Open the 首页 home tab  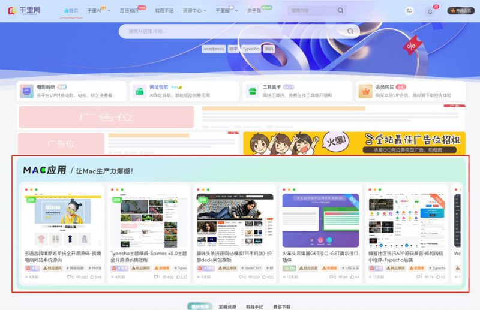tap(71, 11)
